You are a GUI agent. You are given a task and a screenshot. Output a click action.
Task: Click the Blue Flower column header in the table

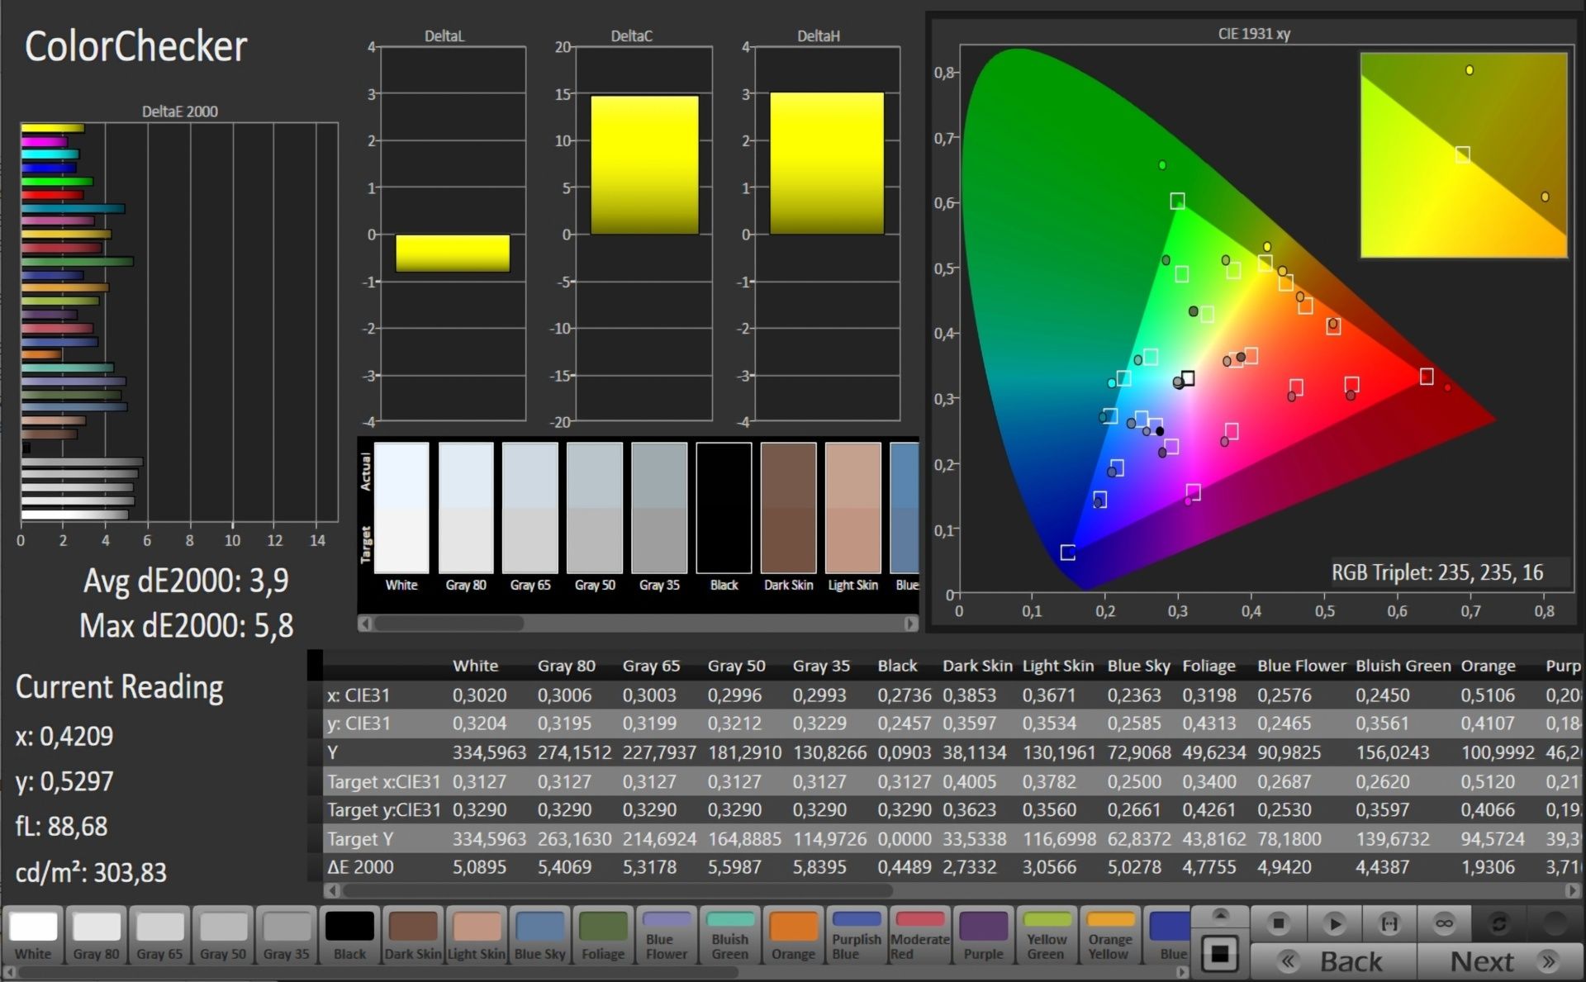pos(1301,666)
